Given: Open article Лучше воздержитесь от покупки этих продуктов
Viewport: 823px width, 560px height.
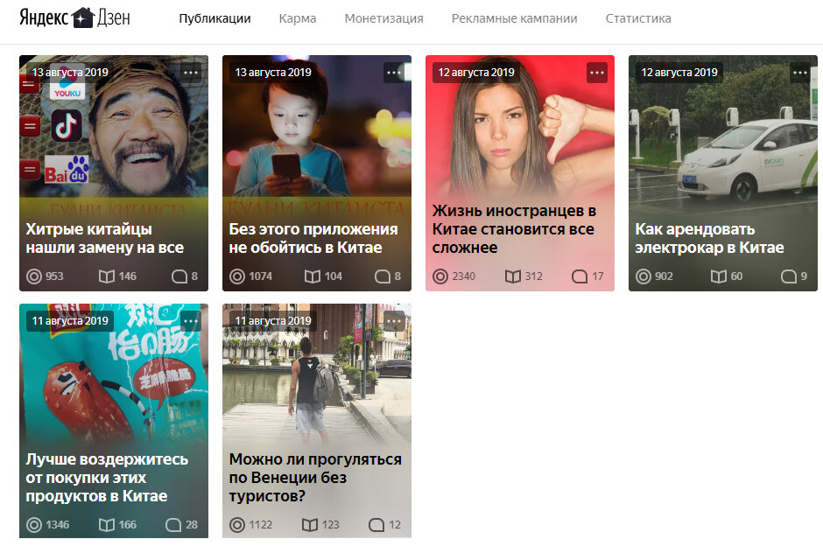Looking at the screenshot, I should tap(107, 477).
